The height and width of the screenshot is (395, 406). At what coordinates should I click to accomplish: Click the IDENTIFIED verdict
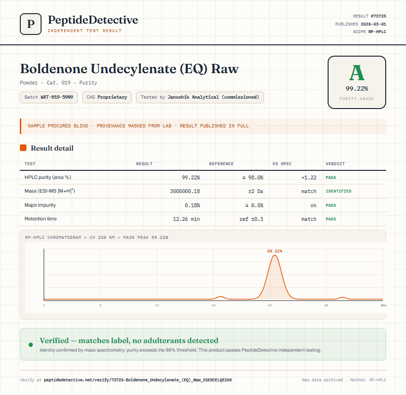tap(338, 191)
